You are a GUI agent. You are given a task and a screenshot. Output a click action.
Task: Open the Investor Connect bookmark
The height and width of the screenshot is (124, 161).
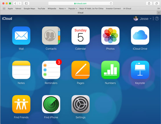[113, 8]
